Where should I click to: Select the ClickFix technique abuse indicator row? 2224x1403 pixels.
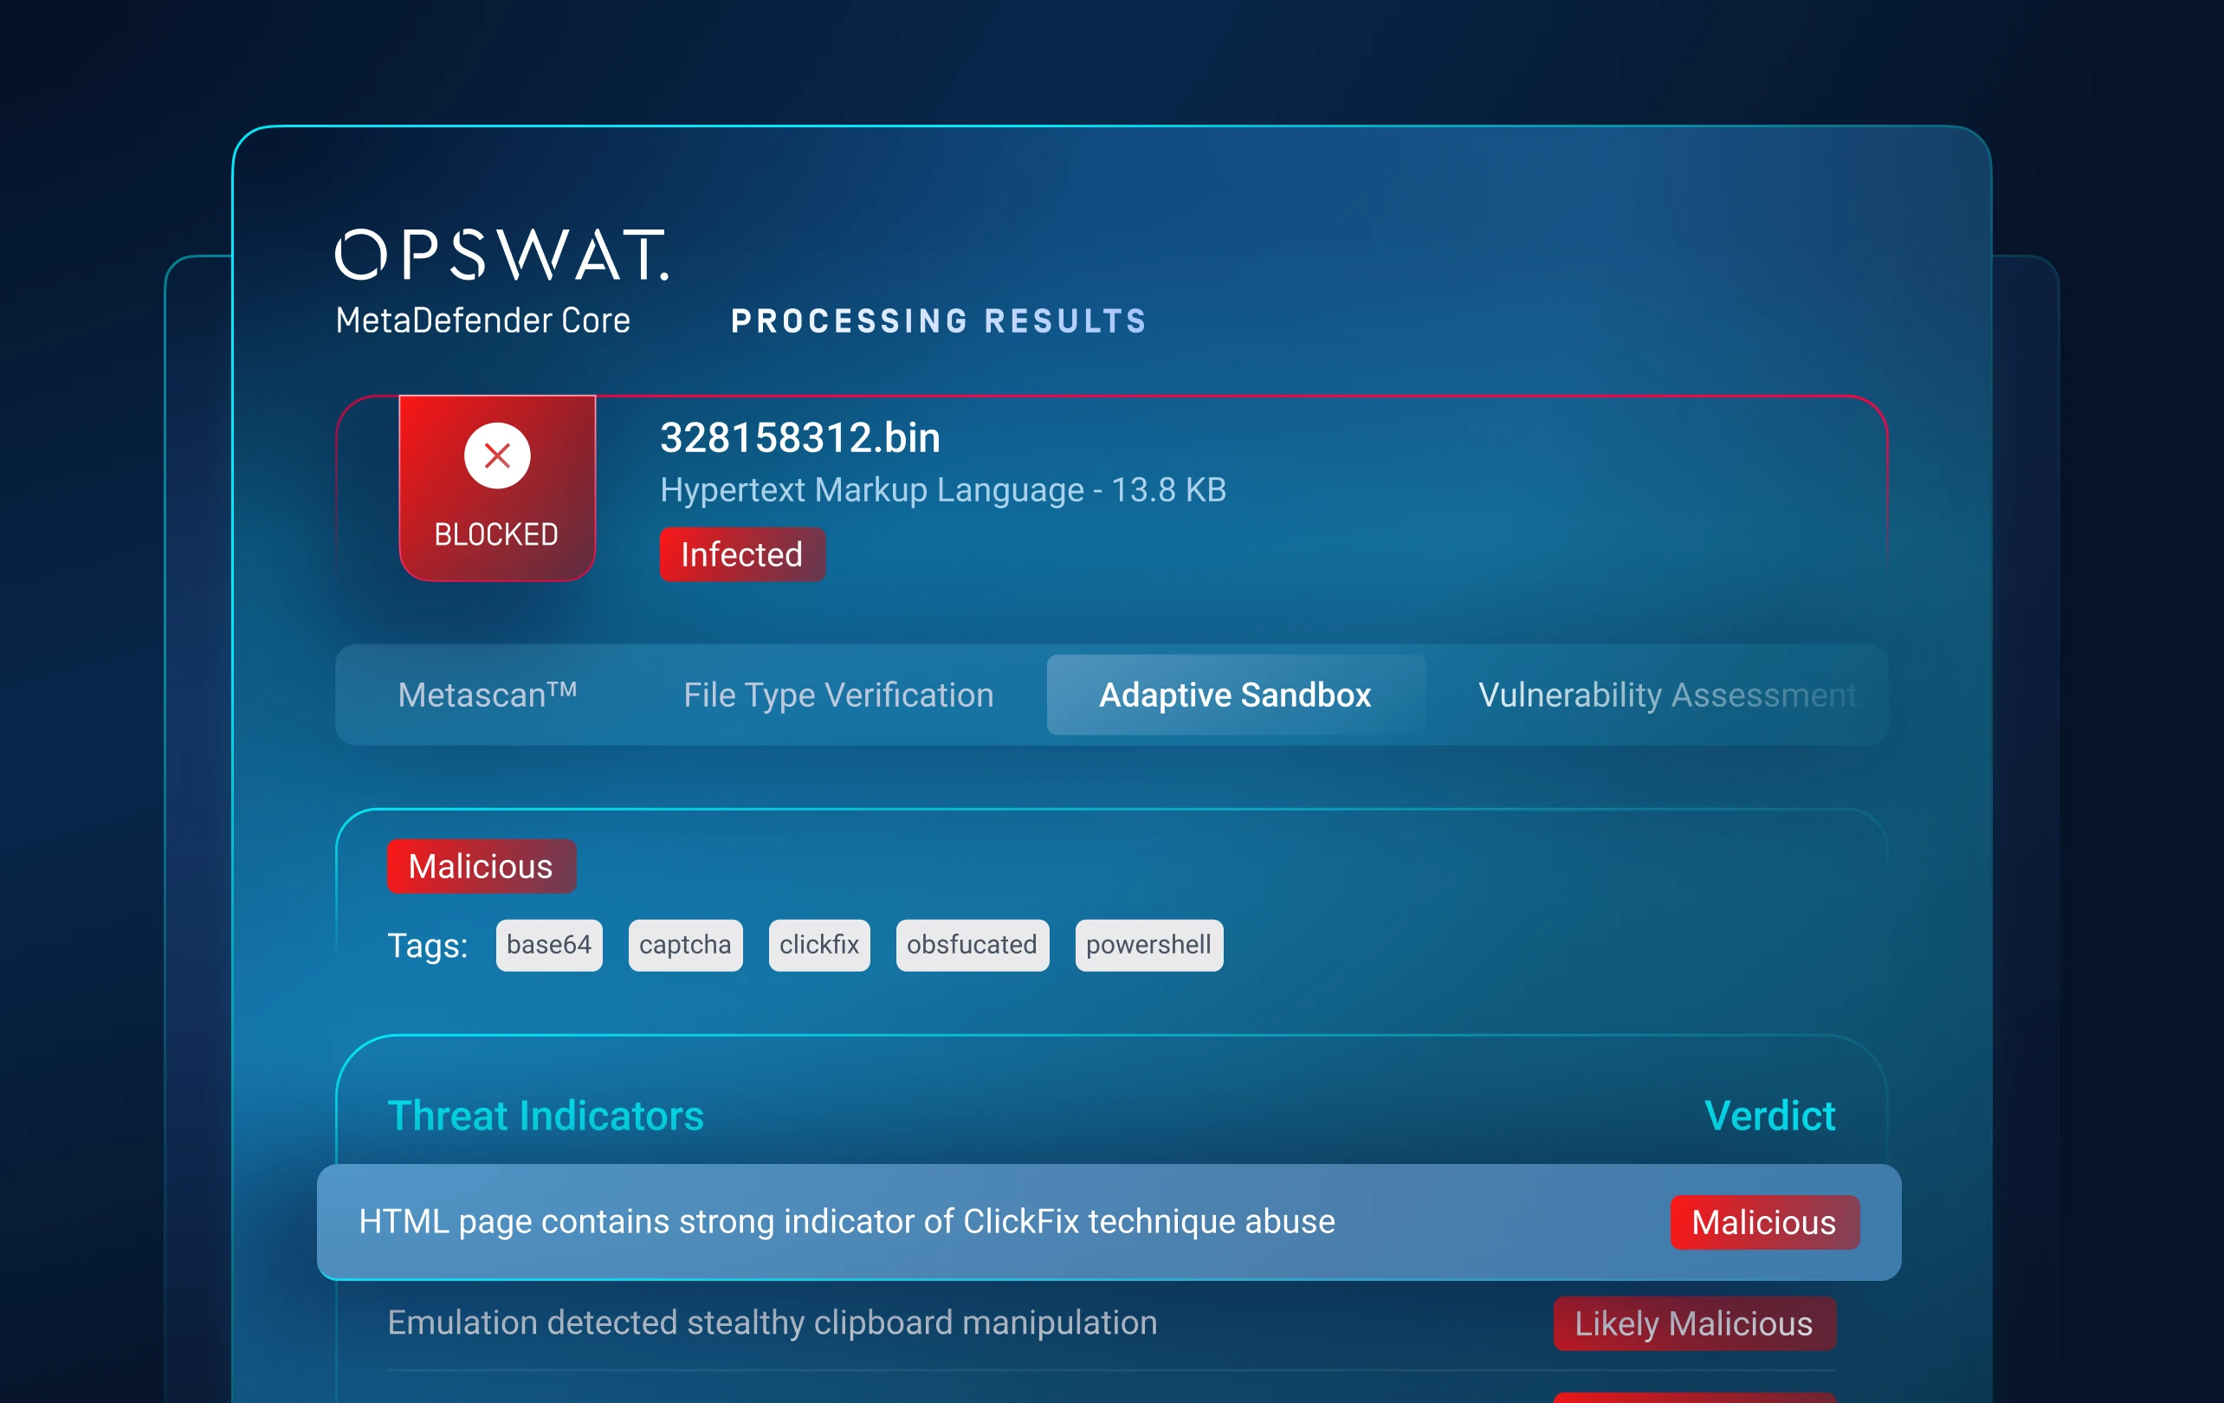pos(846,1221)
